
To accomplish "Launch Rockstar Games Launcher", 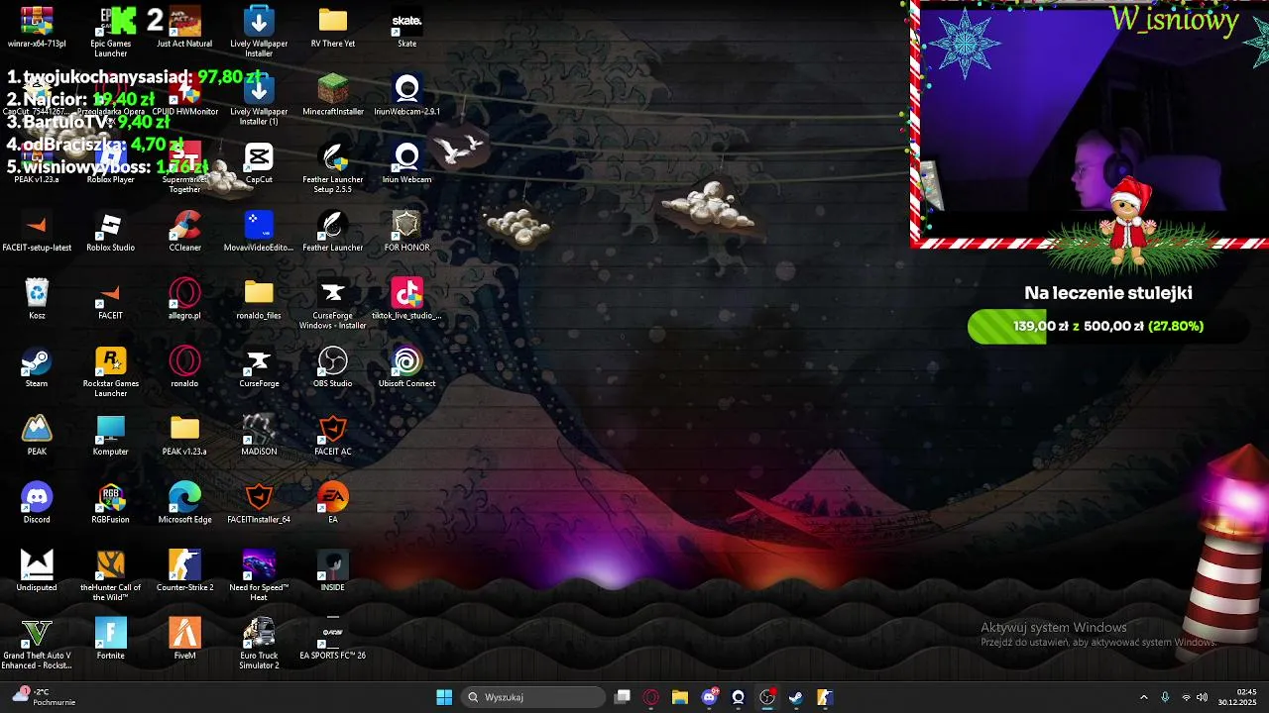I will 110,372.
